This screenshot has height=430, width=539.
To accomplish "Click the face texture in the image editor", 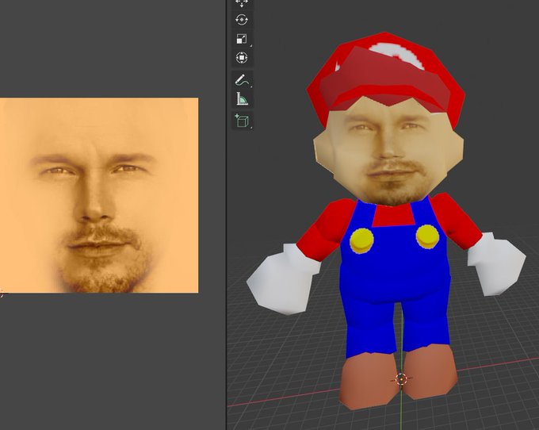I will (x=98, y=195).
